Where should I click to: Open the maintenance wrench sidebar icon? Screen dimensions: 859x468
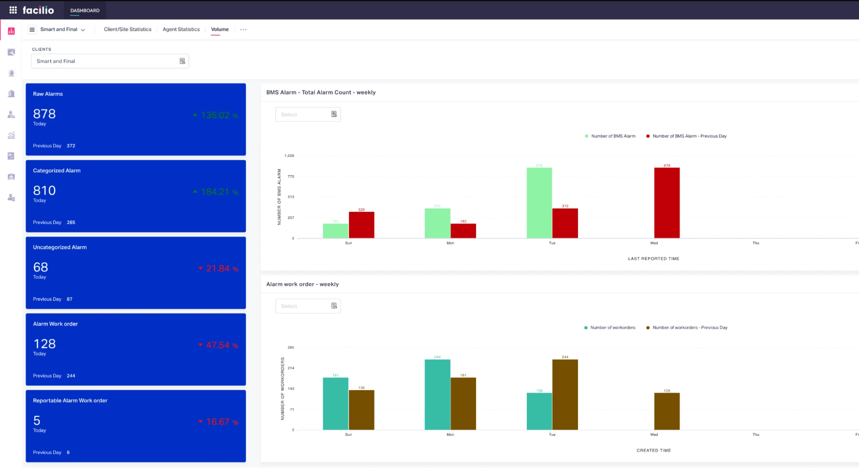11,52
